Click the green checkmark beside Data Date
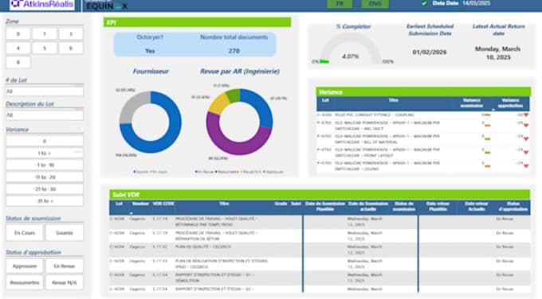This screenshot has width=542, height=299. (x=424, y=3)
